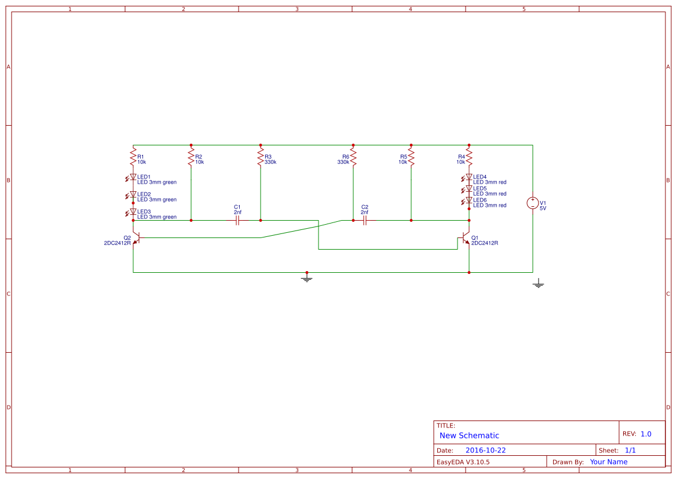Image resolution: width=677 pixels, height=479 pixels.
Task: Select LED2 green diode symbol
Action: click(x=131, y=195)
